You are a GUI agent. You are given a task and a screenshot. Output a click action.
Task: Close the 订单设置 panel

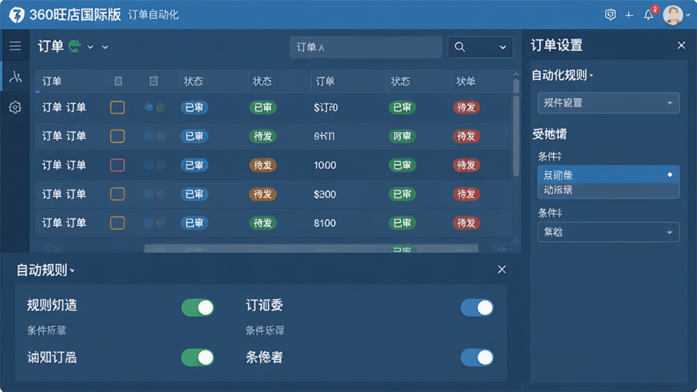coord(681,46)
